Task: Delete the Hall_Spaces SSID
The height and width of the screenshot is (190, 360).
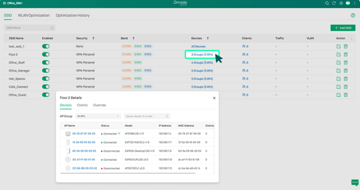Action: [345, 79]
